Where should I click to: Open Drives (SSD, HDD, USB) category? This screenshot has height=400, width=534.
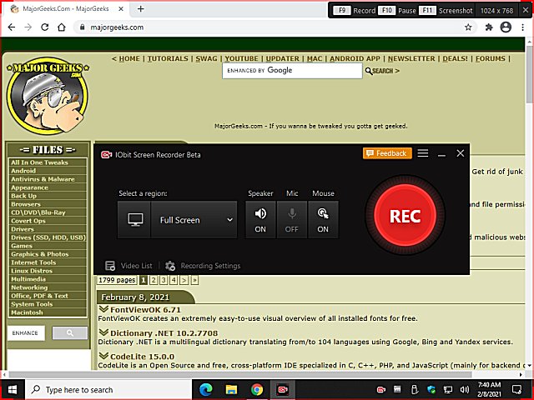[48, 237]
